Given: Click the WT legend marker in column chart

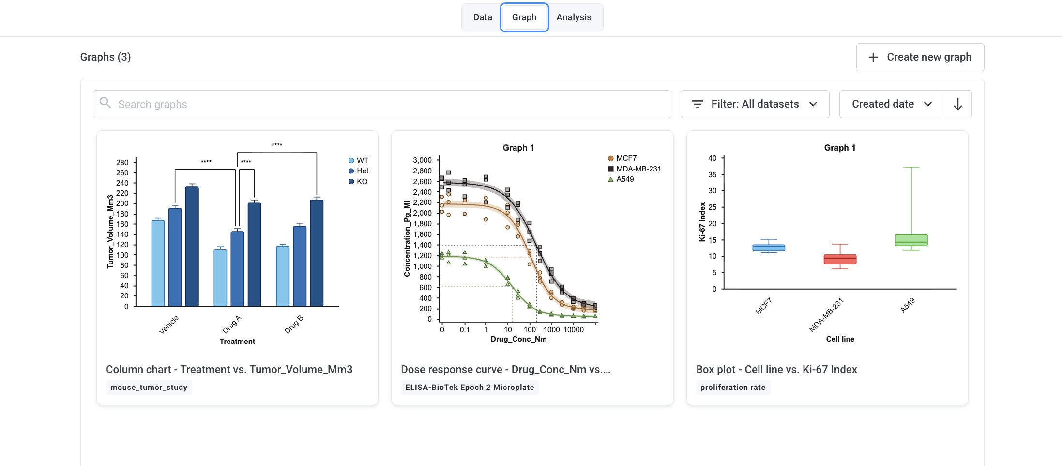Looking at the screenshot, I should [x=351, y=161].
